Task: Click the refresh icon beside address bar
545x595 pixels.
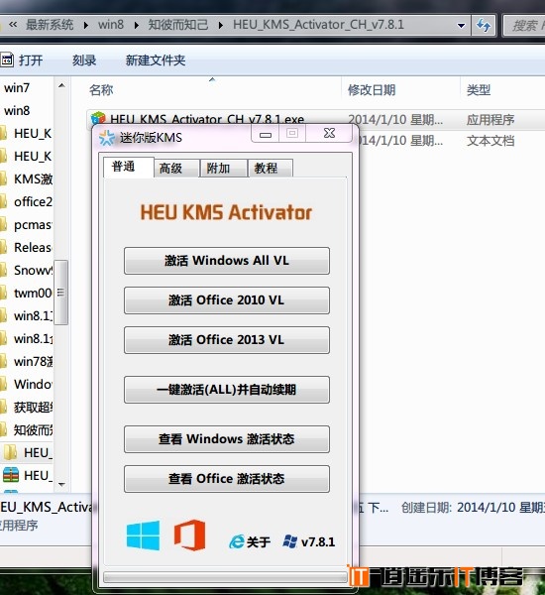Action: coord(484,26)
